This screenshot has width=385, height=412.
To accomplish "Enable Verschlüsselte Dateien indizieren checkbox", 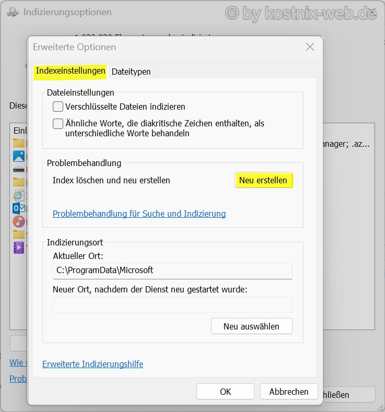I will point(58,107).
